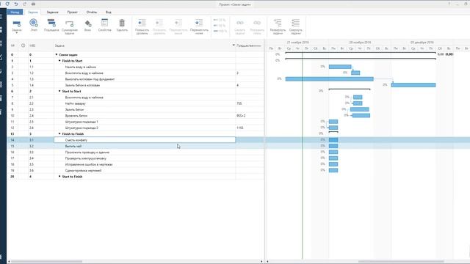Screen dimensions: 470x264
Task: Open Свойства task properties
Action: tap(104, 23)
